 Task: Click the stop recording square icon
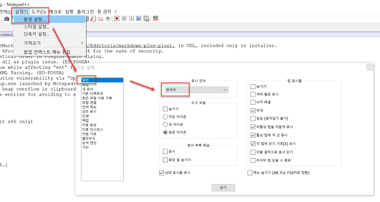124,18
